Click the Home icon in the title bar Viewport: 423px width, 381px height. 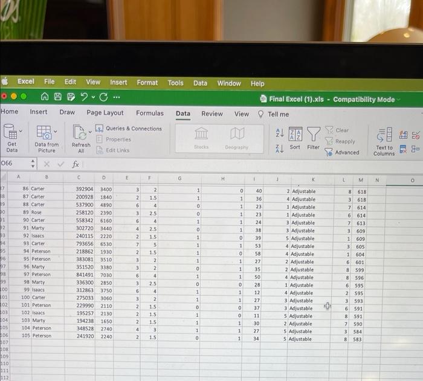click(x=45, y=96)
